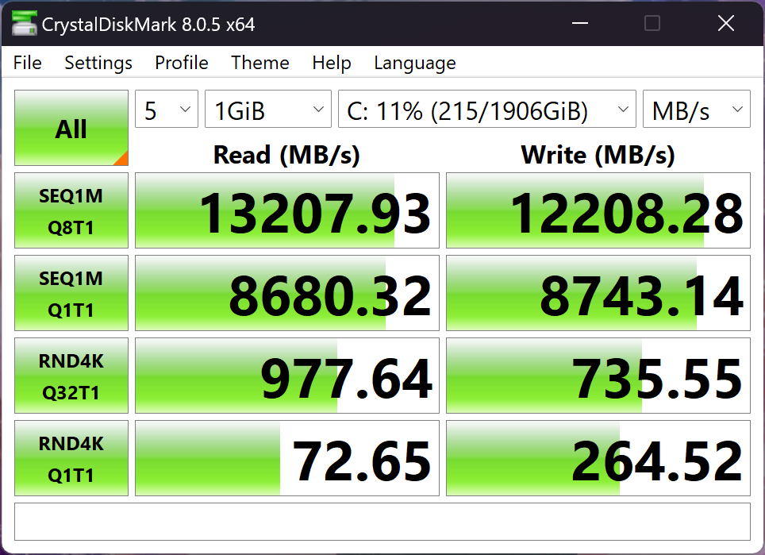
Task: Select the 13207.93 read result
Action: pyautogui.click(x=287, y=210)
